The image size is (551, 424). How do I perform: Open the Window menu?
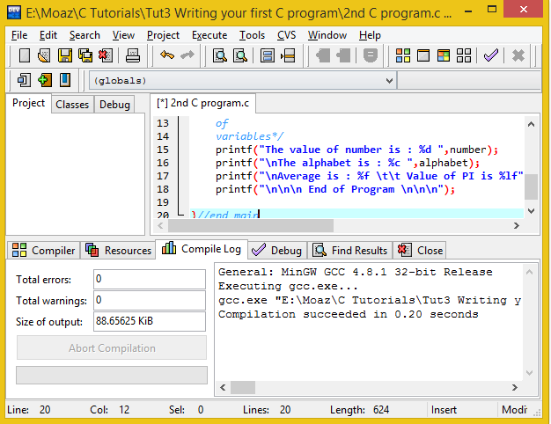coord(327,35)
